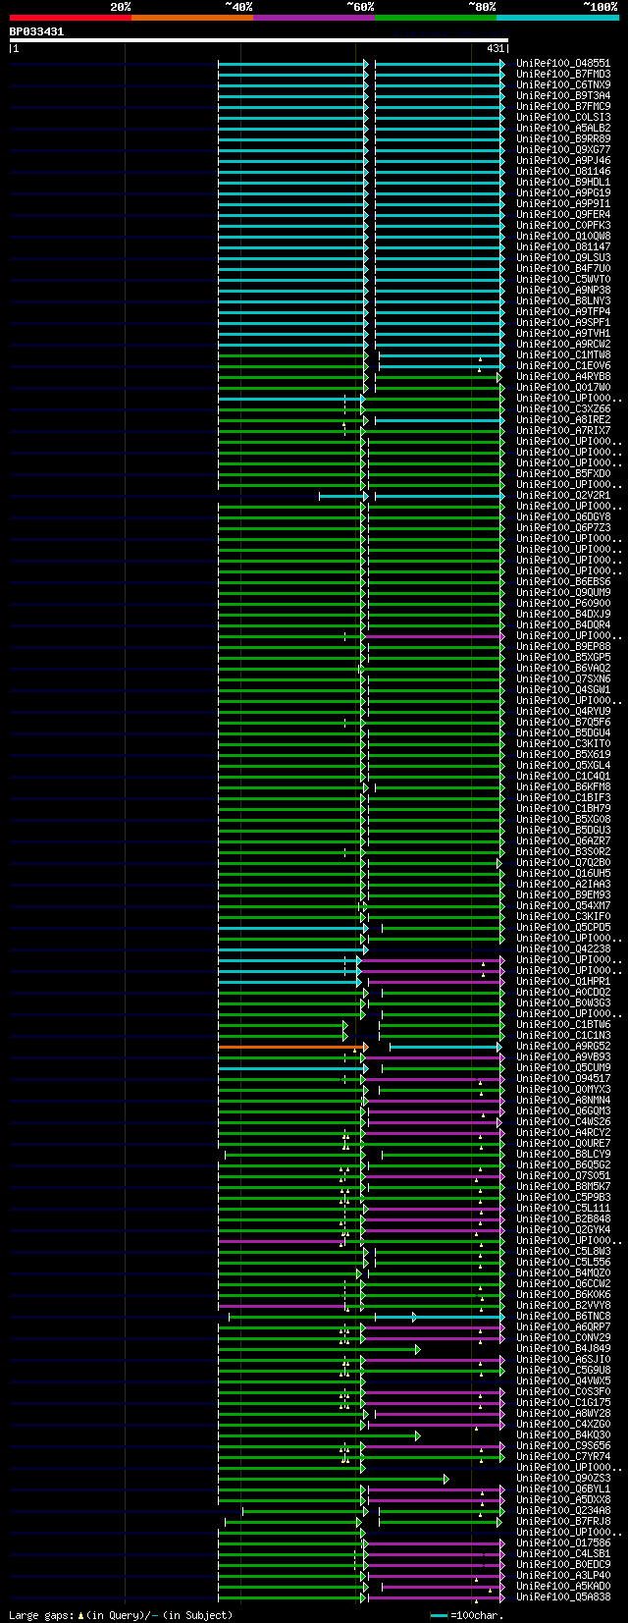Select hit label UniRef100_Q7Q2B0

[563, 863]
